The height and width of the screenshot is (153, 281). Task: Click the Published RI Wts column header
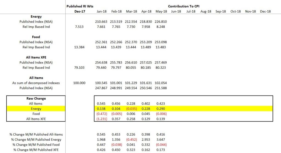pyautogui.click(x=79, y=6)
